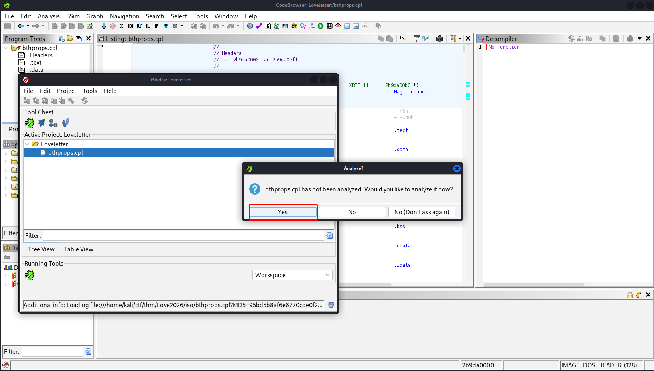The image size is (654, 371).
Task: Collapse bthprops.cpl in Program Trees
Action: [6, 48]
